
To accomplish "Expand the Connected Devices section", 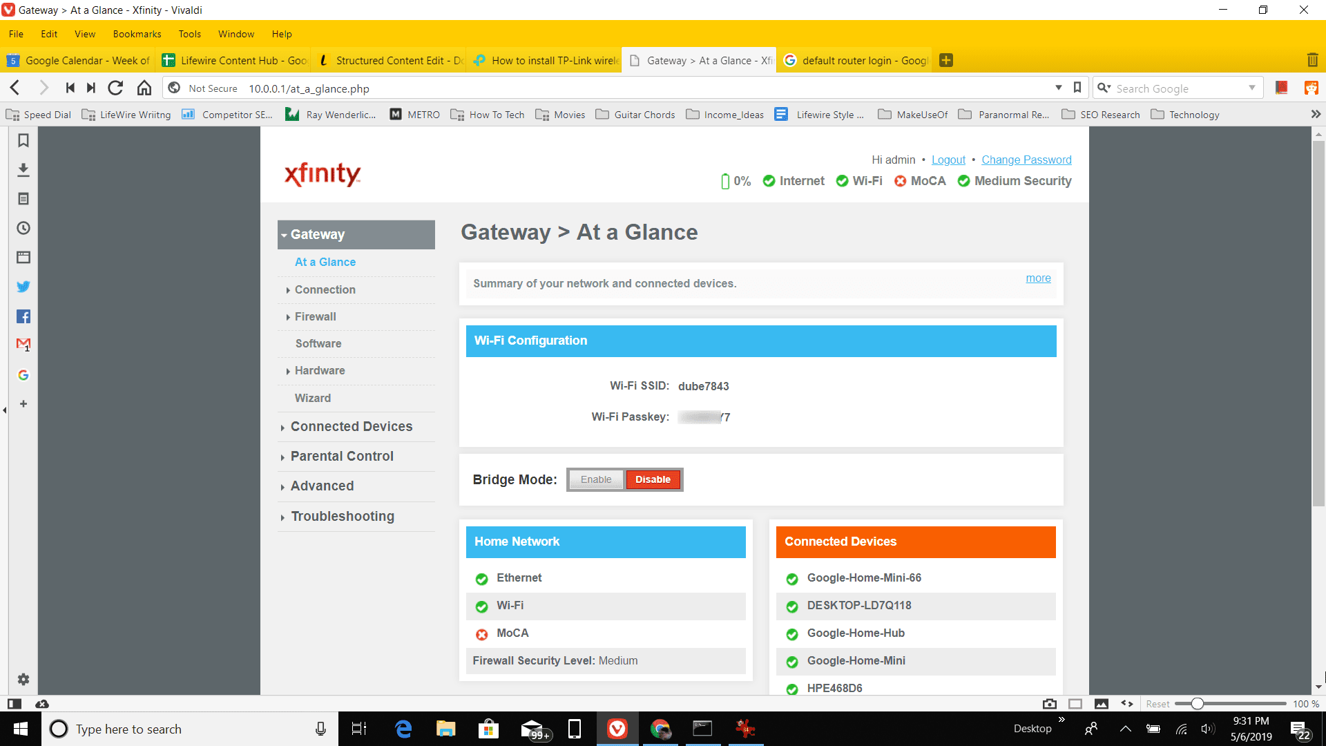I will point(352,426).
